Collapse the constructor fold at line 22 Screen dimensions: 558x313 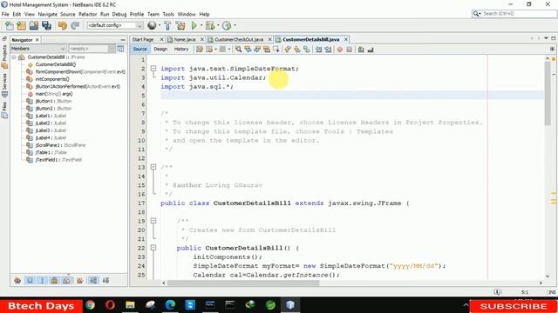153,248
